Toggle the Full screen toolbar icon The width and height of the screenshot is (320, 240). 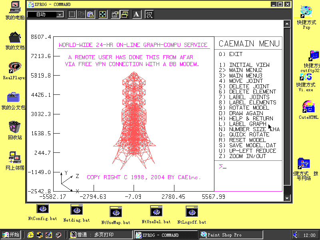103,14
